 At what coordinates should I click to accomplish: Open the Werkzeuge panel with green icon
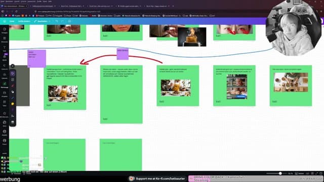pos(5,84)
